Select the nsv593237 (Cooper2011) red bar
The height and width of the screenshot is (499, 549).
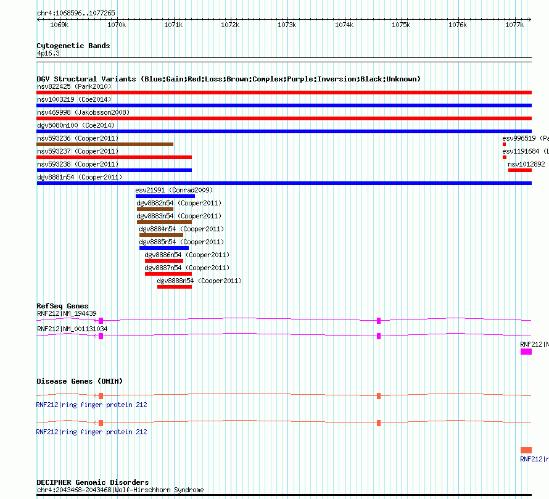tap(114, 157)
